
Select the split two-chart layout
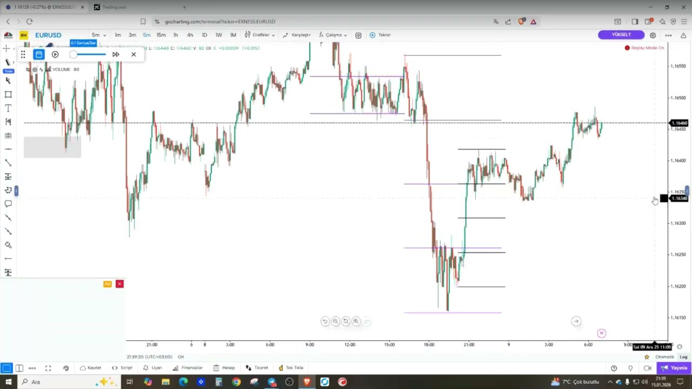click(x=19, y=368)
